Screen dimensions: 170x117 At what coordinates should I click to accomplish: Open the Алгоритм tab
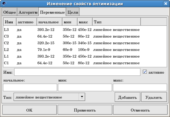28,12
